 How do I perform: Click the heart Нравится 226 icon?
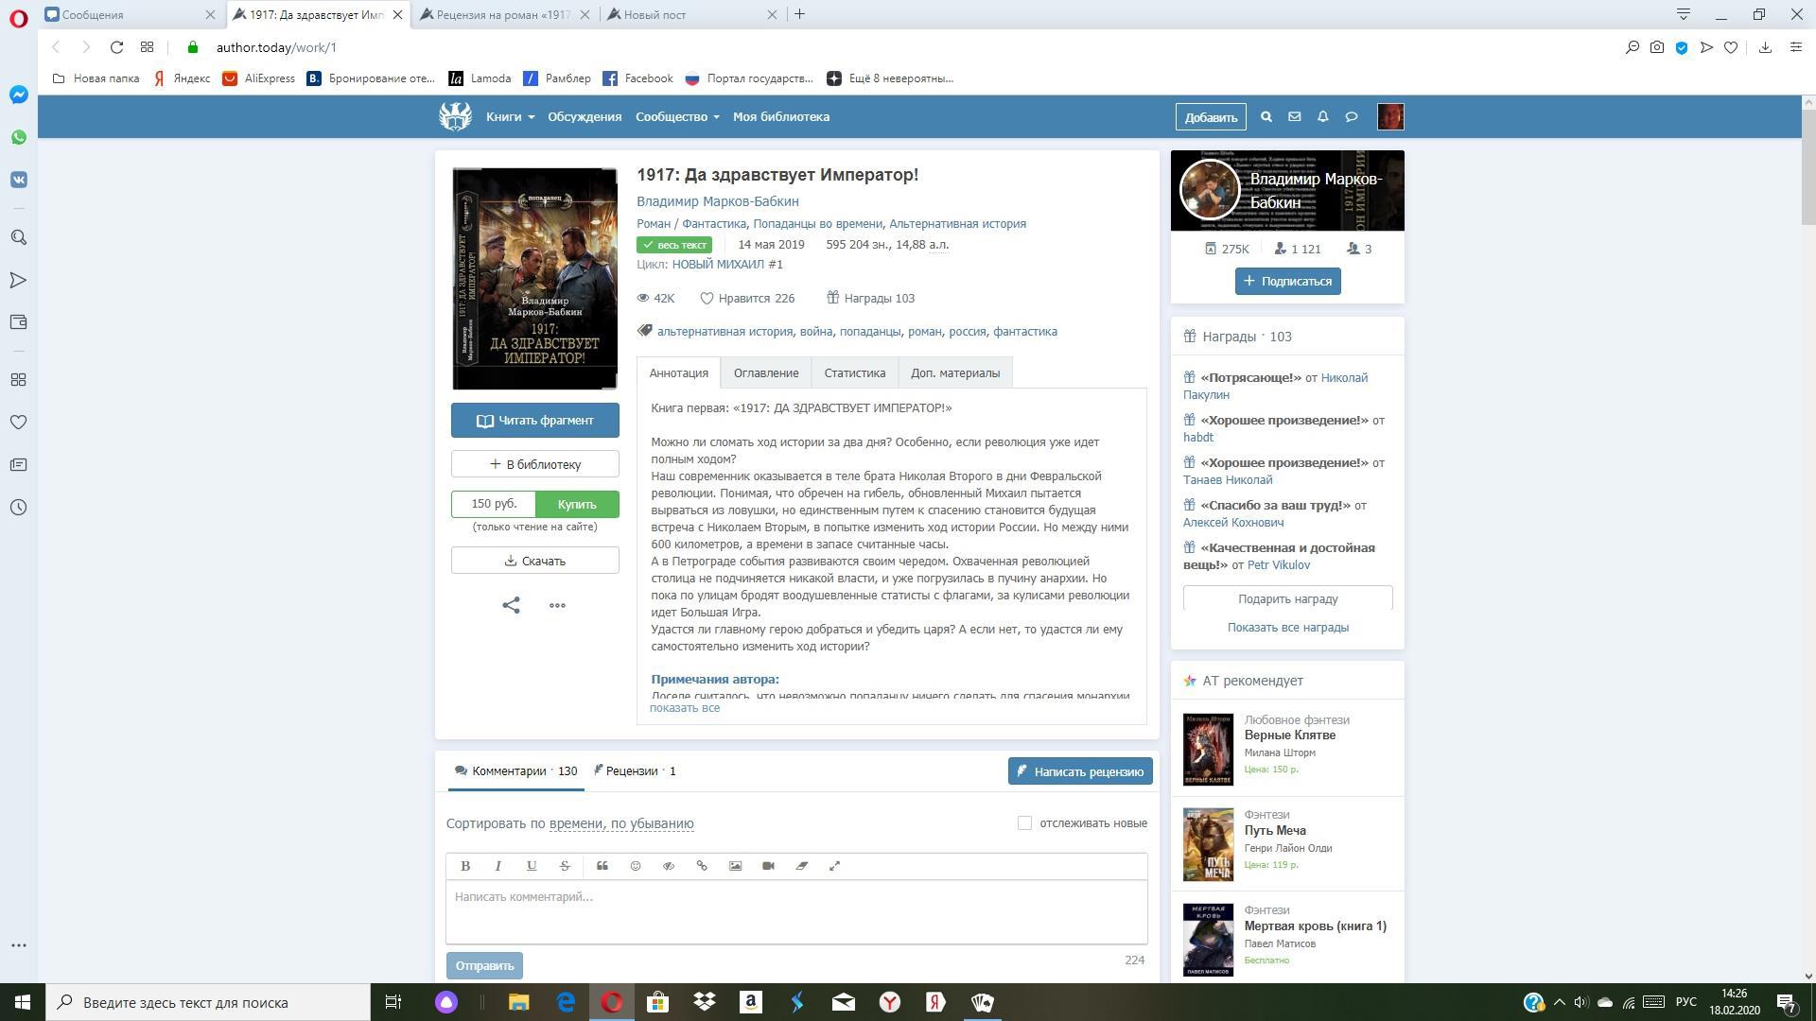tap(707, 299)
